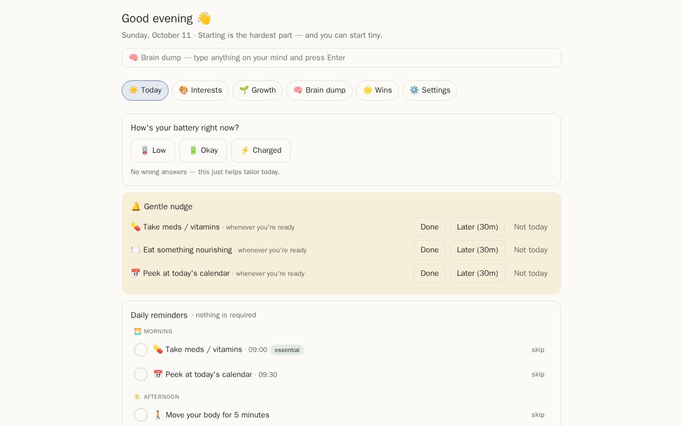Click the plate icon beside Eat something nourishing

tap(136, 250)
